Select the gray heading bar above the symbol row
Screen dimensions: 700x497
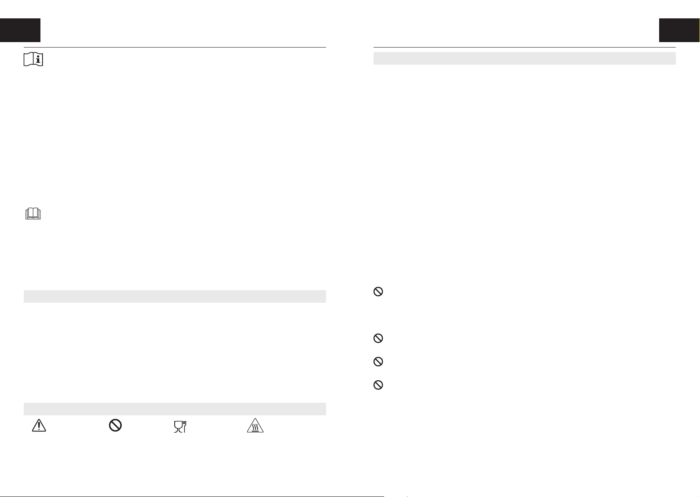[x=175, y=409]
